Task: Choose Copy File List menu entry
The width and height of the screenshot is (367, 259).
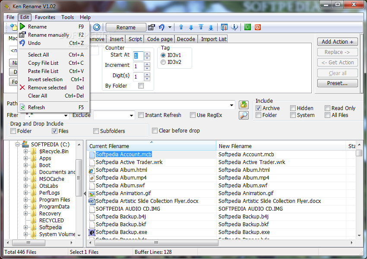Action: (x=54, y=63)
